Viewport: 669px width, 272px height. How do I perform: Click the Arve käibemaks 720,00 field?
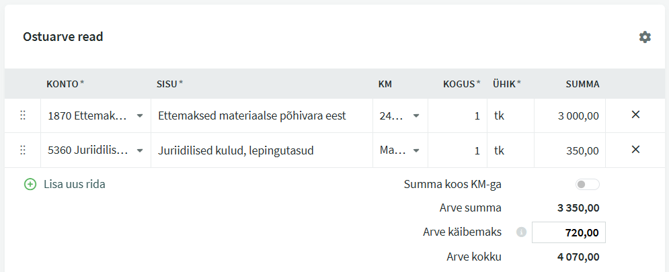[568, 232]
